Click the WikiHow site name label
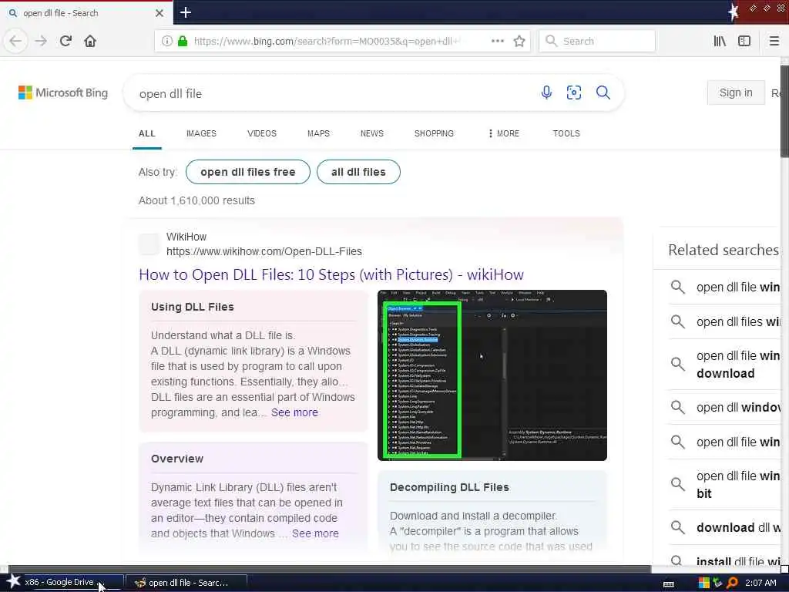The width and height of the screenshot is (789, 592). 186,237
